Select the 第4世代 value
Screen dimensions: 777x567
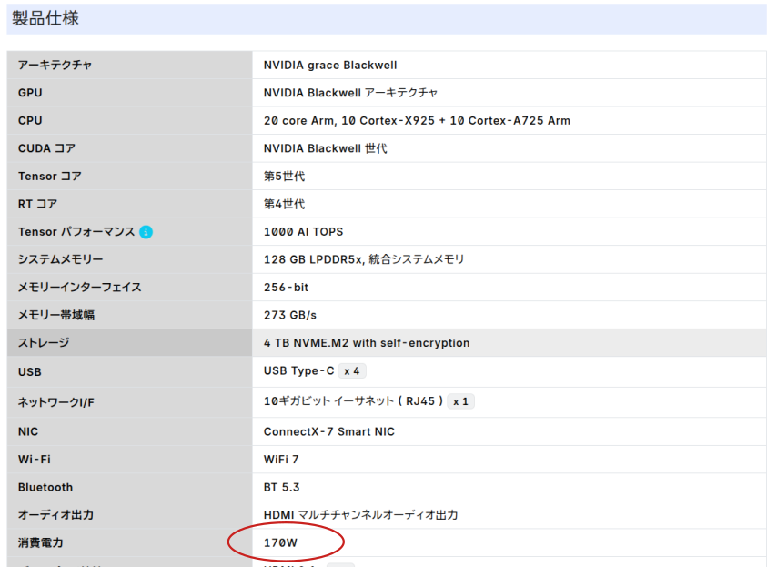[x=284, y=204]
